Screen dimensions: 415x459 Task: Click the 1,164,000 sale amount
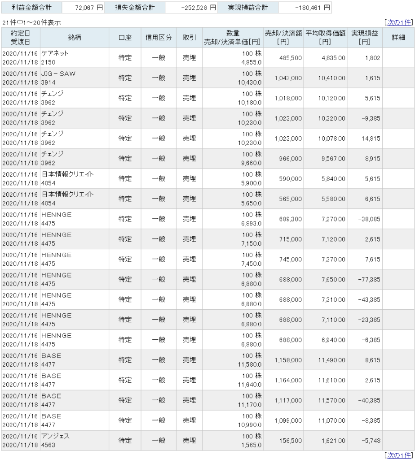pos(288,380)
